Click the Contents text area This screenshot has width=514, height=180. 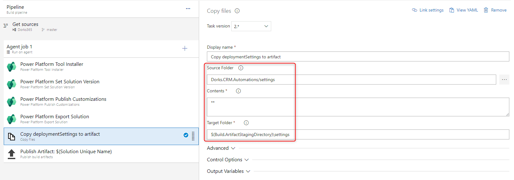(358, 107)
